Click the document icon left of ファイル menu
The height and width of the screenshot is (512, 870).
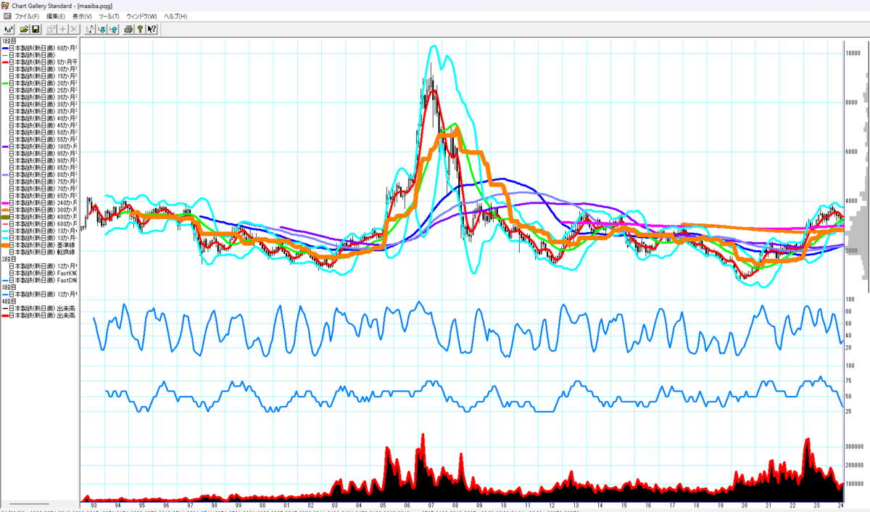coord(7,16)
